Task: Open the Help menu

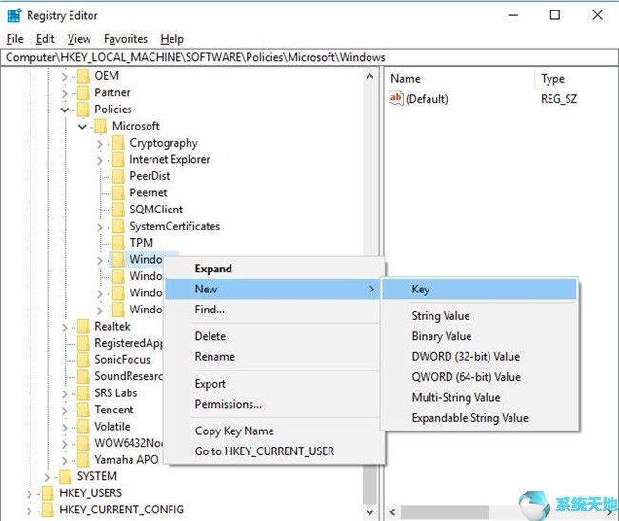Action: 171,39
